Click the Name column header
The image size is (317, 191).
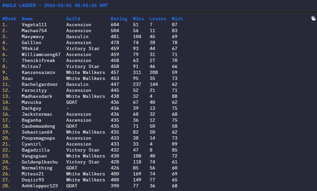(27, 19)
